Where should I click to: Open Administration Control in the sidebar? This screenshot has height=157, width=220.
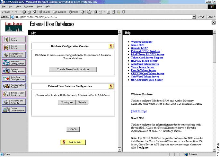14,86
